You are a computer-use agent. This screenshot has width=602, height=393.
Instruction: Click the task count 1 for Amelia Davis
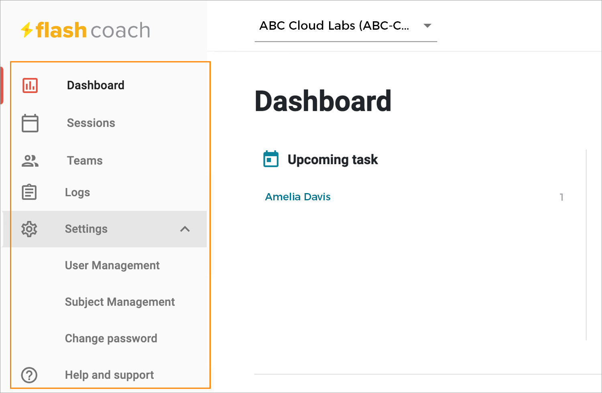(x=561, y=197)
